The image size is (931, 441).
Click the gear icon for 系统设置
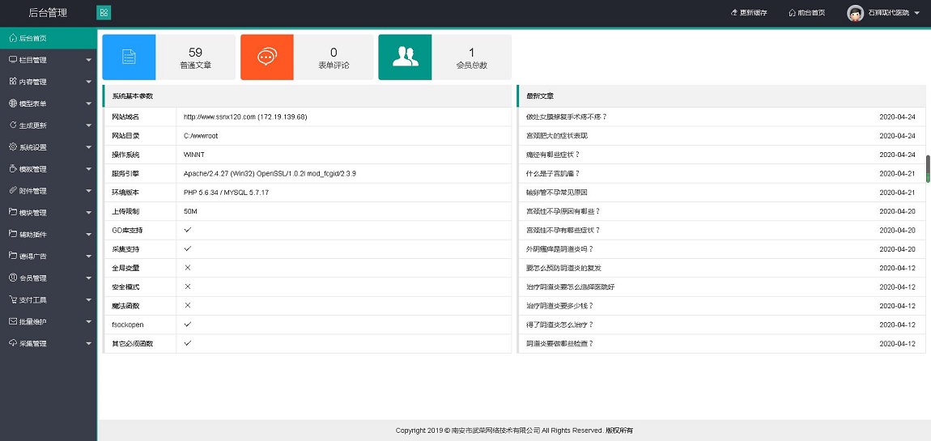[x=13, y=147]
